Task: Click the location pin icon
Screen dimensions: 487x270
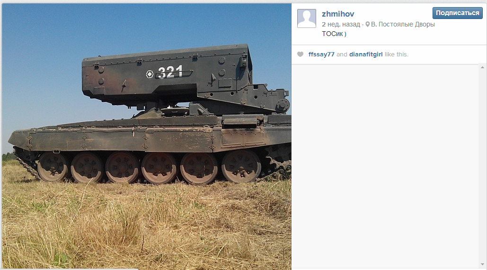Action: coord(367,24)
